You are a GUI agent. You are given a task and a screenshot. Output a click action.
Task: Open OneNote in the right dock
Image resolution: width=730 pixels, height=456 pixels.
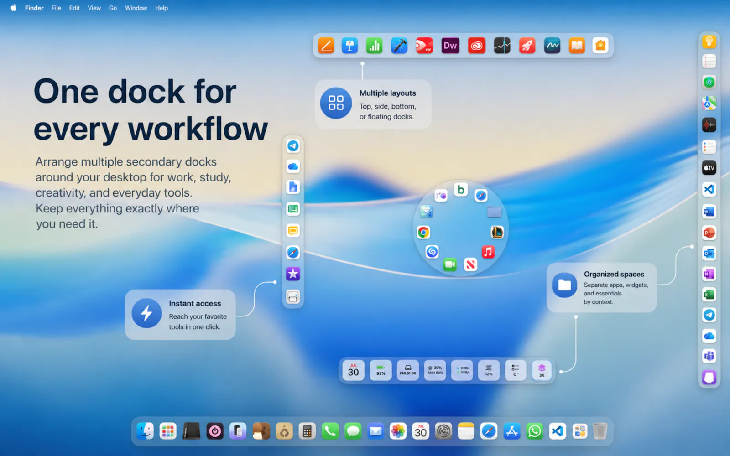[709, 274]
